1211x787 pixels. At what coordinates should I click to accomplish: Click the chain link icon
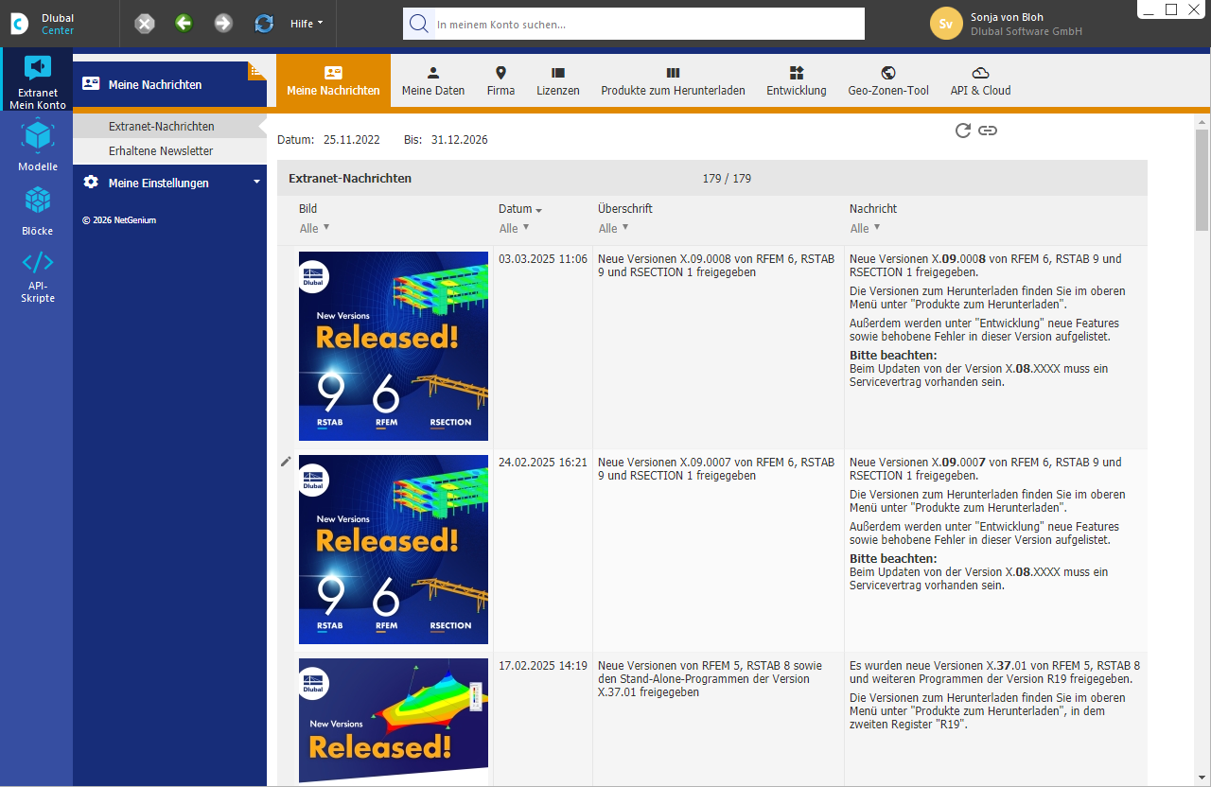point(988,131)
